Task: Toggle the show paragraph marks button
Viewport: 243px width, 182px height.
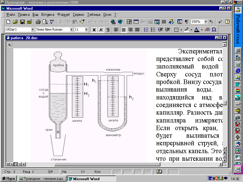Action: (x=187, y=22)
